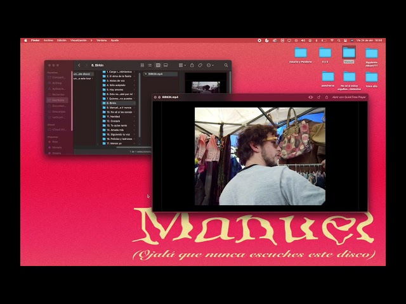Share BIRKIN.mp4 from Quick Look toolbar
This screenshot has width=406, height=304.
(327, 97)
